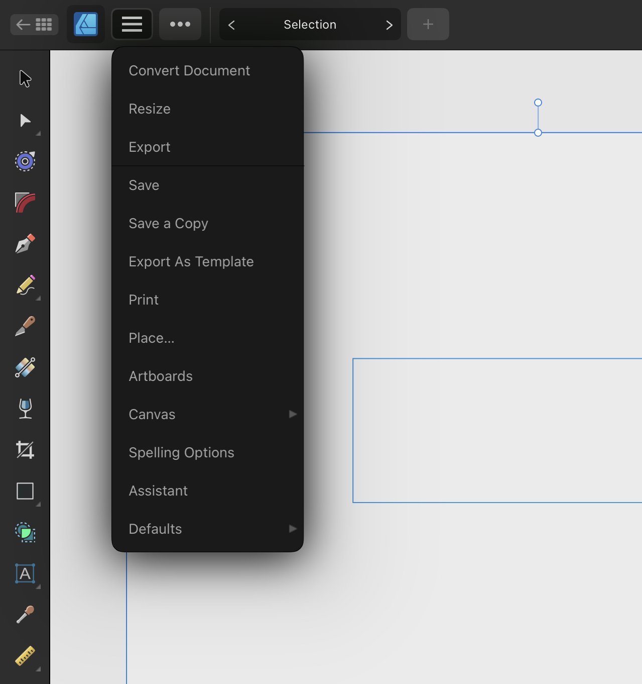Screen dimensions: 642x684
Task: Select the Artistic Text tool
Action: [x=25, y=574]
